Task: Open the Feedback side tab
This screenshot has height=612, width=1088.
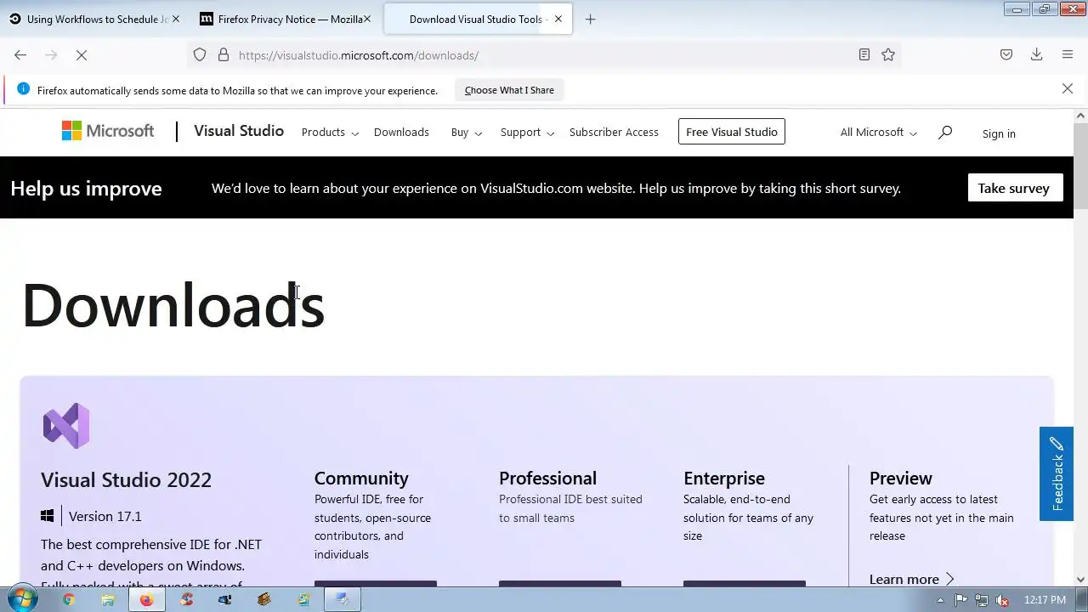Action: [1057, 473]
